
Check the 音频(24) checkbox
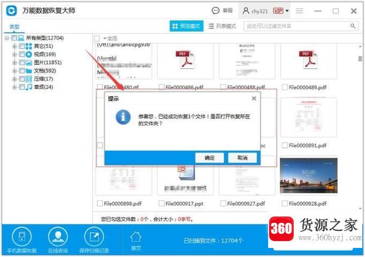21,87
